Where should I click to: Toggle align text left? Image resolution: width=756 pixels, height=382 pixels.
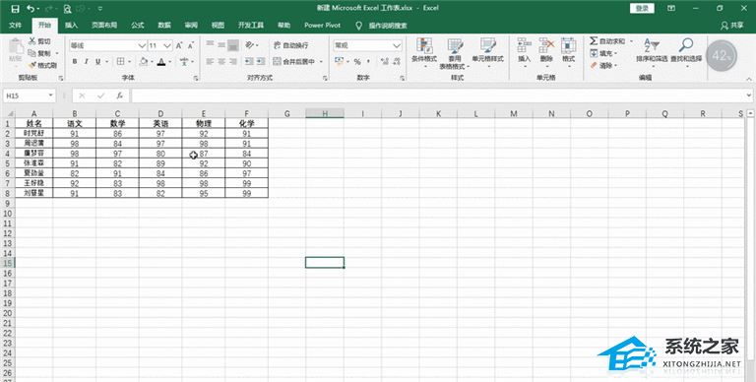[210, 61]
